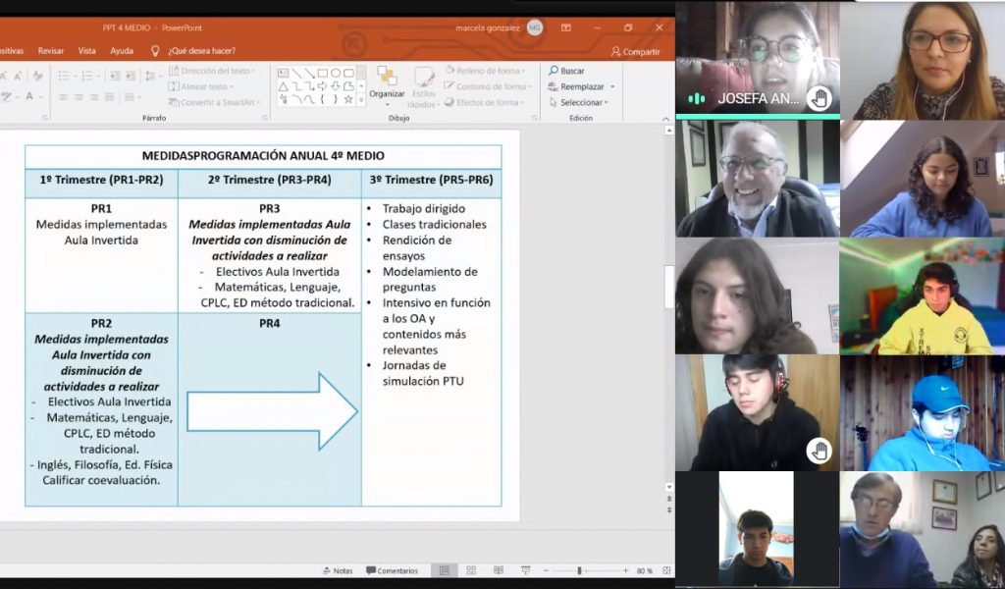Select the Star shape
1005x589 pixels.
(348, 99)
